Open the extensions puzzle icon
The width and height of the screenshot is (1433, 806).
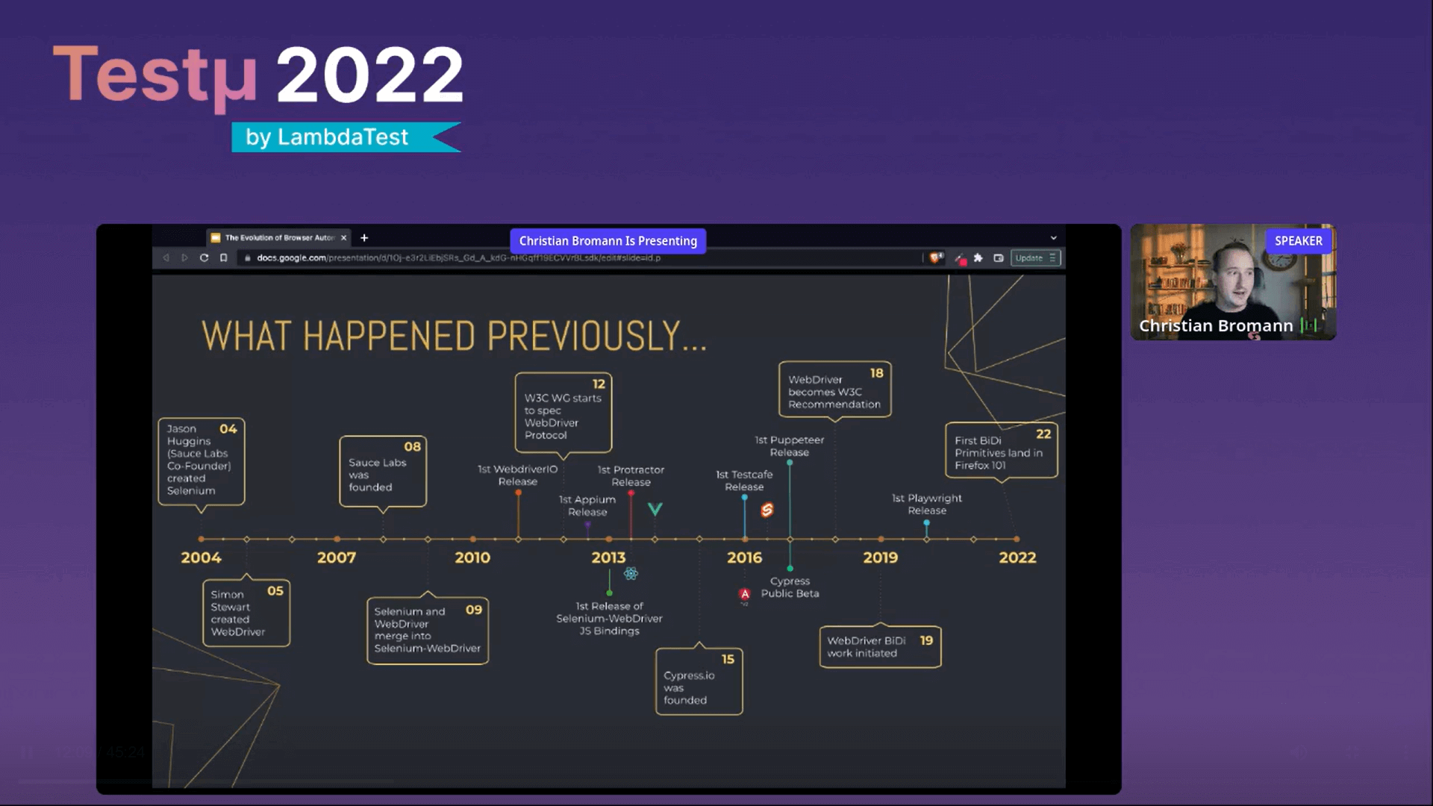point(978,258)
